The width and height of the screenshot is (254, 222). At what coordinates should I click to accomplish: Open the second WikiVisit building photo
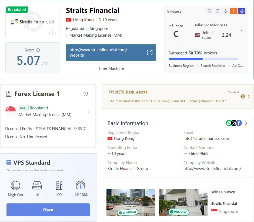point(183,202)
